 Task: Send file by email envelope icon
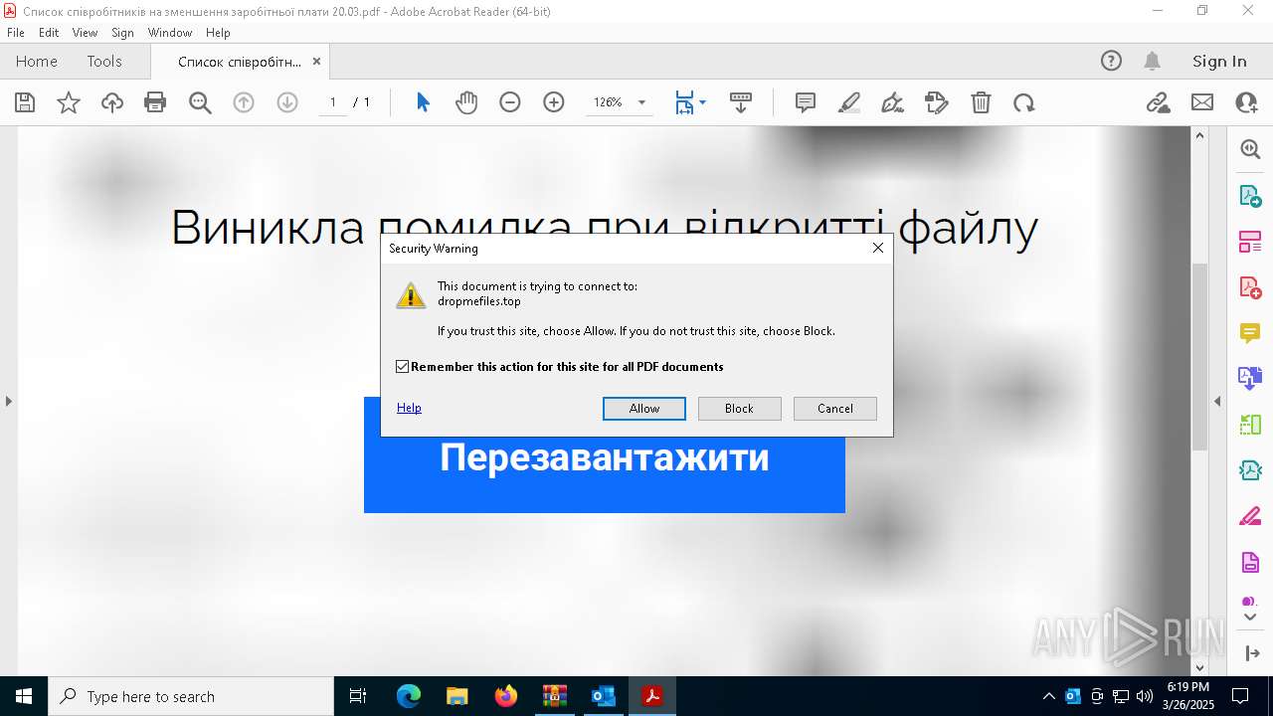click(x=1202, y=102)
